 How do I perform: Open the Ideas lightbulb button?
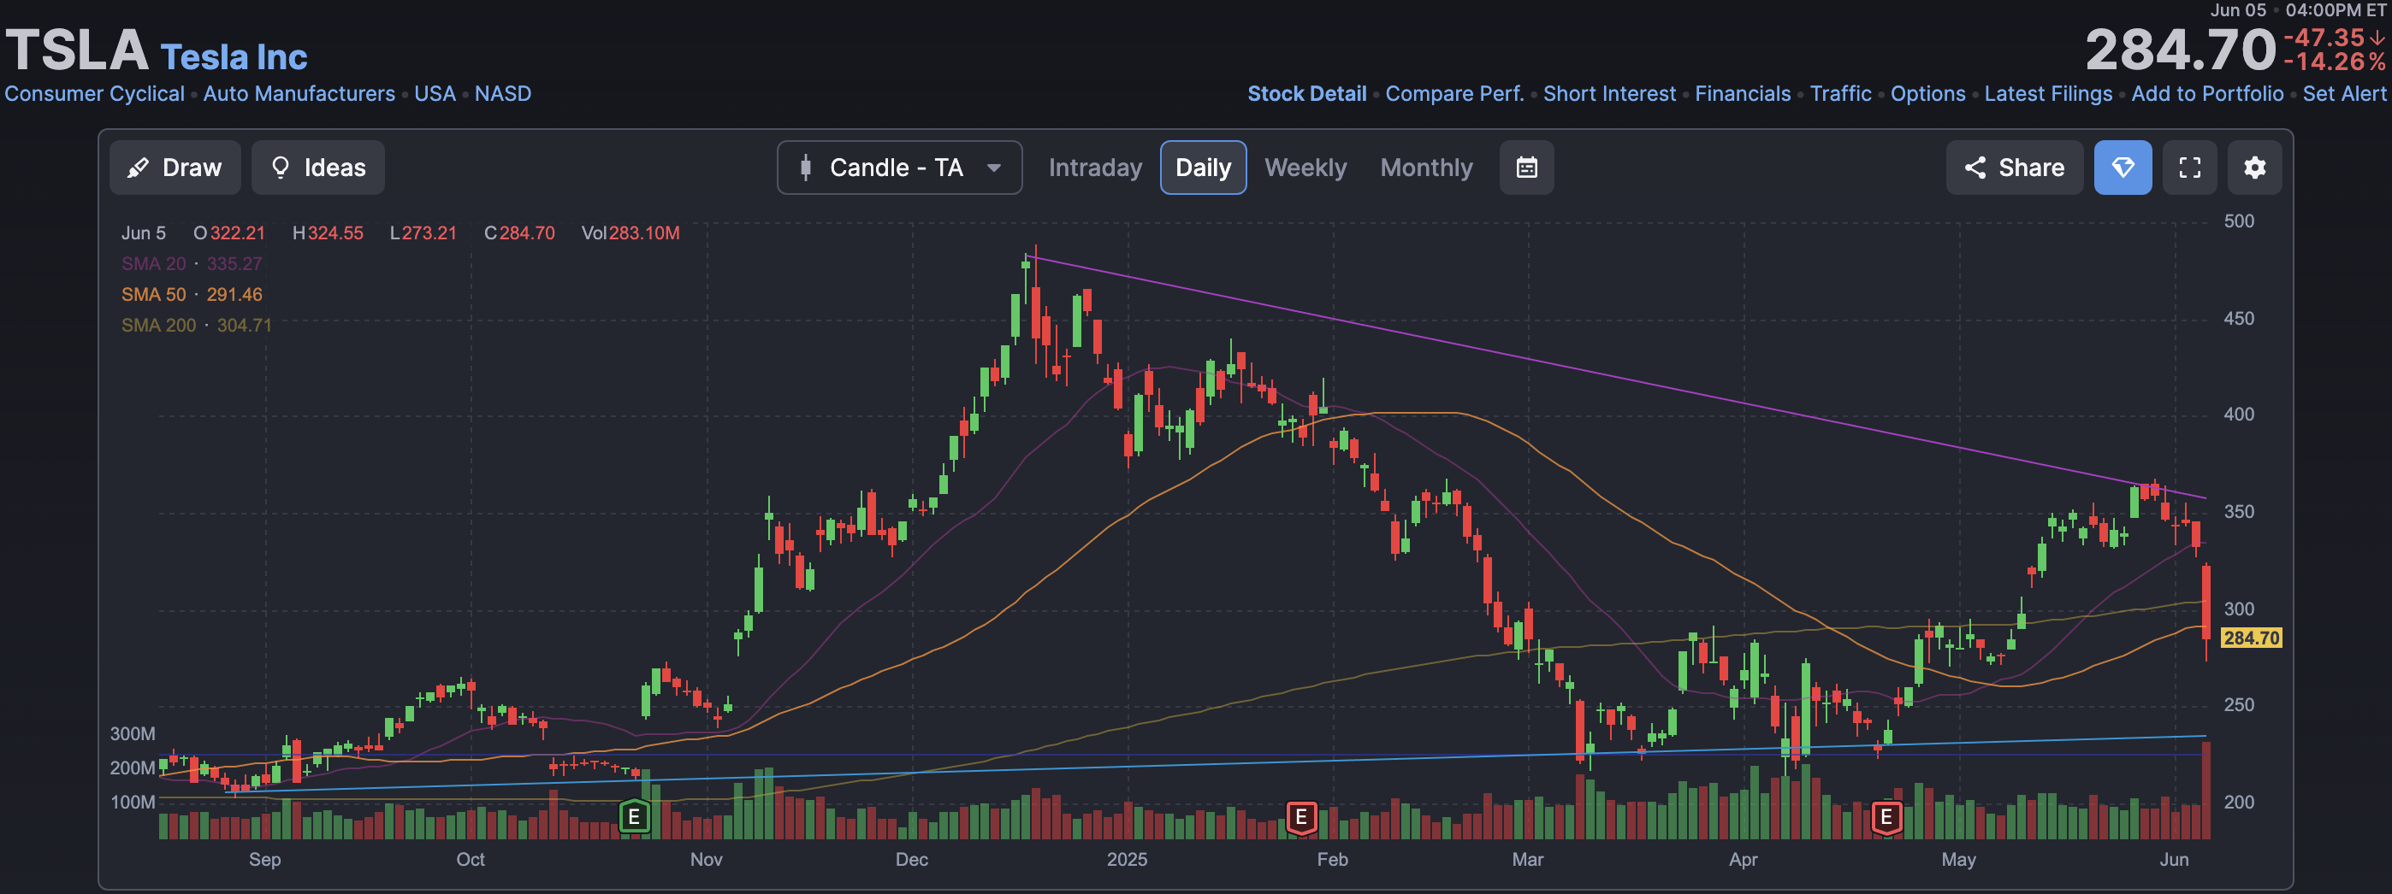click(317, 168)
